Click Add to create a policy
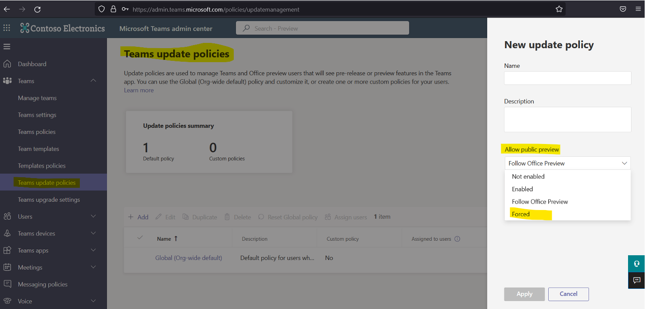 138,217
